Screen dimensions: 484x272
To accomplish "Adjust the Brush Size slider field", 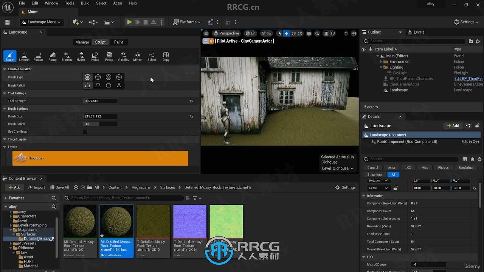I will (x=100, y=116).
